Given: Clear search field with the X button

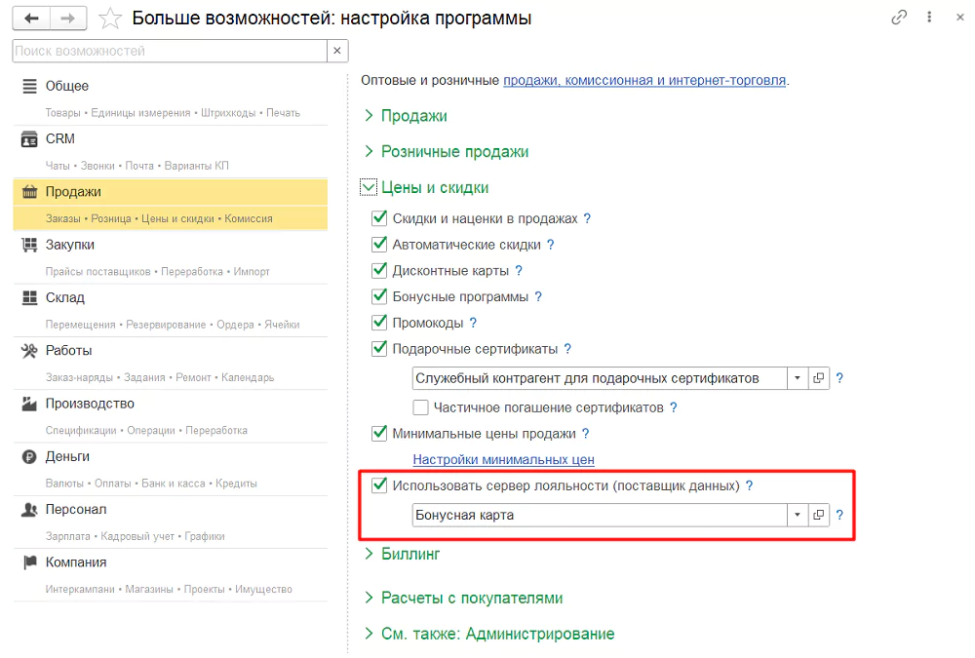Looking at the screenshot, I should pyautogui.click(x=337, y=51).
